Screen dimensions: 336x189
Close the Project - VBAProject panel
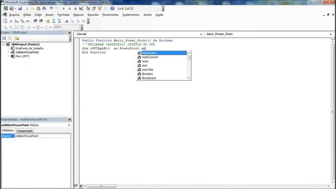[x=69, y=33]
